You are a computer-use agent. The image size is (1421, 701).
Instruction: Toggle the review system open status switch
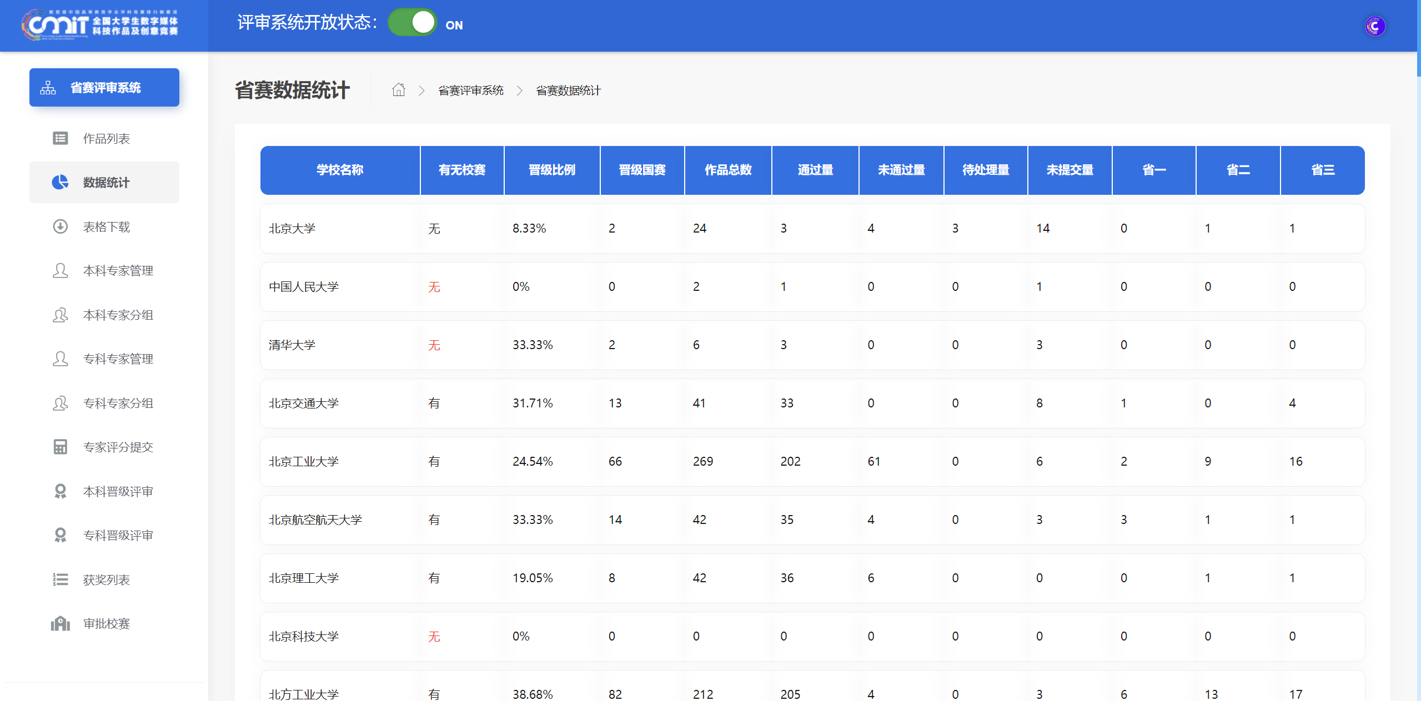(412, 23)
